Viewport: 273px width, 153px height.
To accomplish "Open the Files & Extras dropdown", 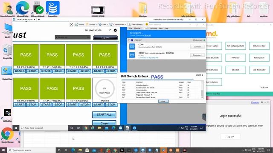I will coord(136,25).
